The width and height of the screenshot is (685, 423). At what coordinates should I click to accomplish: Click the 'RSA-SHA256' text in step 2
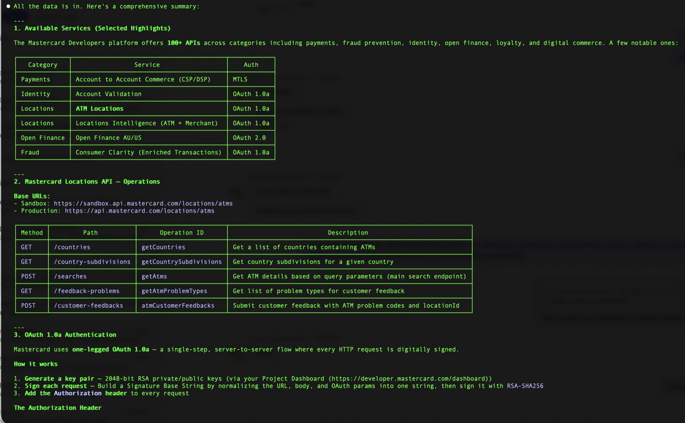525,386
